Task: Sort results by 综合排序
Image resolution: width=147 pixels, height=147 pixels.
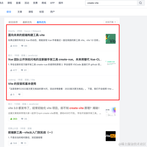Action: [x=13, y=22]
